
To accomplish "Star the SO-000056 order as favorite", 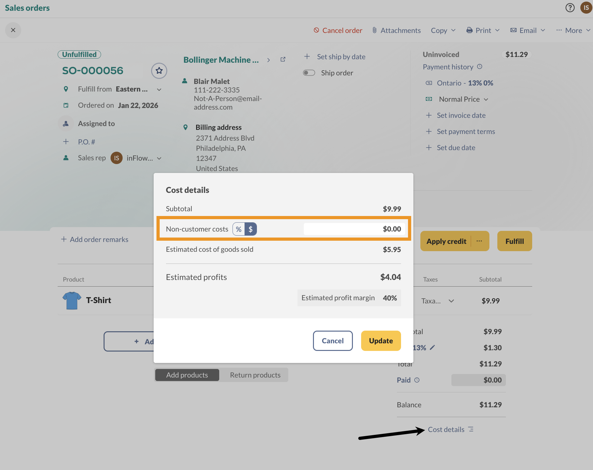I will point(159,71).
